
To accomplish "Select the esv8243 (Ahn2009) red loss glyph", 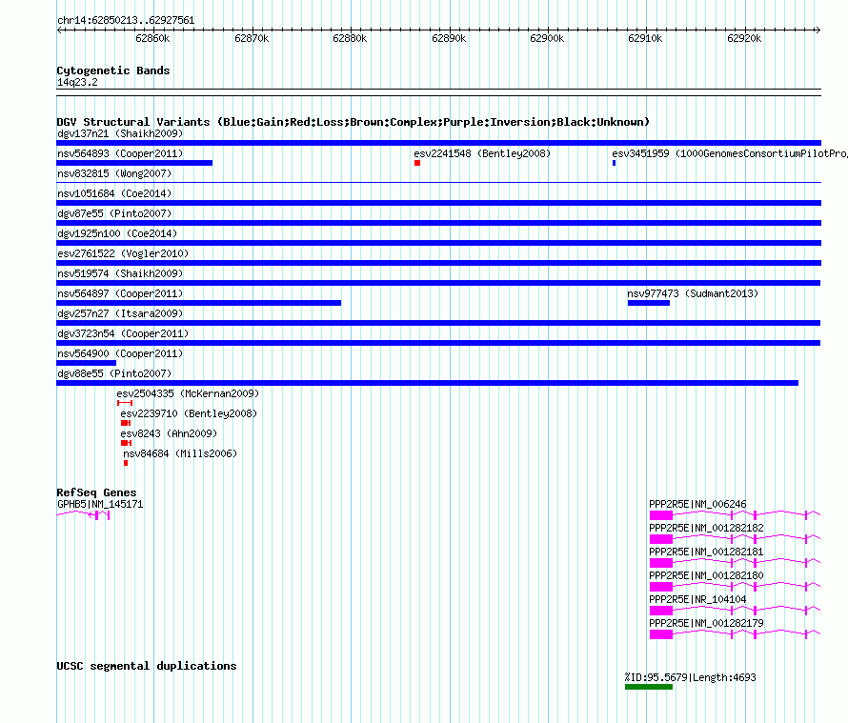I will click(127, 443).
